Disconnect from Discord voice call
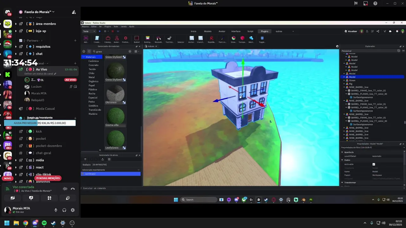Screen dimensions: 406x228 click(73, 189)
